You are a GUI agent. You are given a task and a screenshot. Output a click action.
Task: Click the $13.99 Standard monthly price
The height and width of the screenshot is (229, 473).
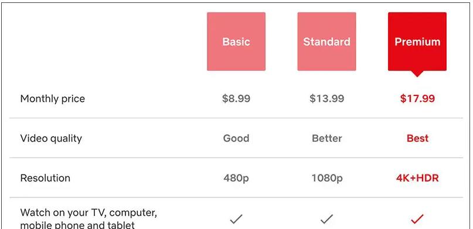326,98
